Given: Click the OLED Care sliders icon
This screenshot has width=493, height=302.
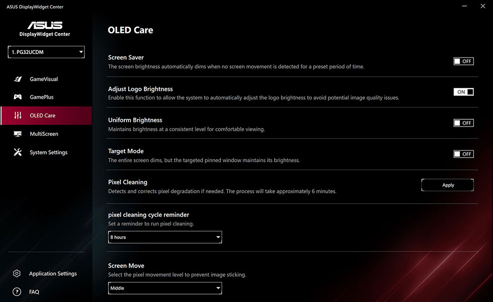Looking at the screenshot, I should 17,115.
